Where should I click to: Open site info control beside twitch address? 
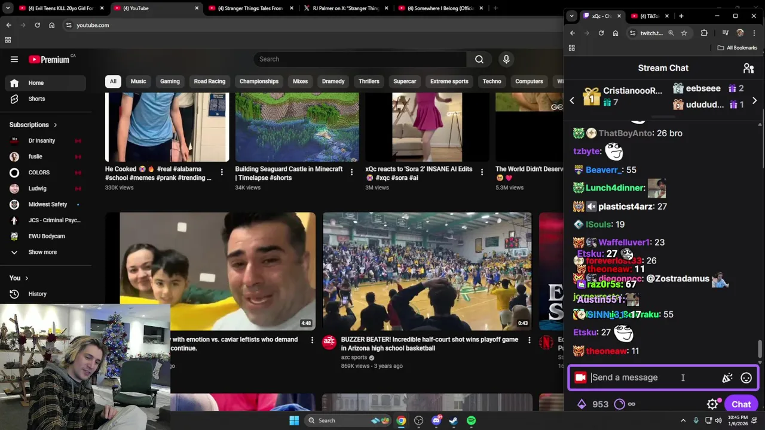[632, 33]
